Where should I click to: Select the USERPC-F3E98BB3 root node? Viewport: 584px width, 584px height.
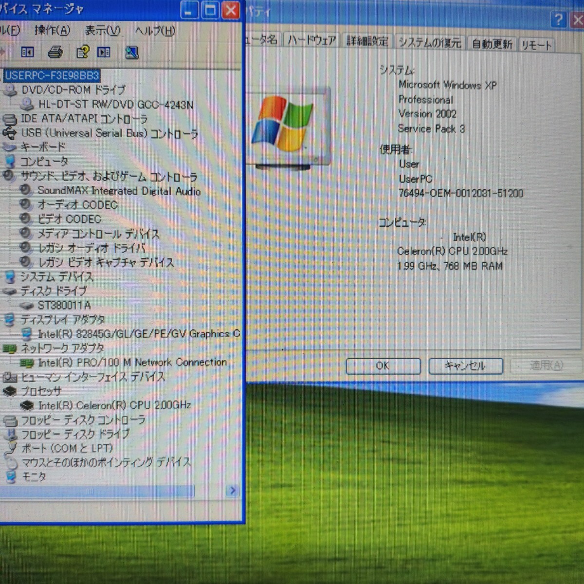(52, 75)
